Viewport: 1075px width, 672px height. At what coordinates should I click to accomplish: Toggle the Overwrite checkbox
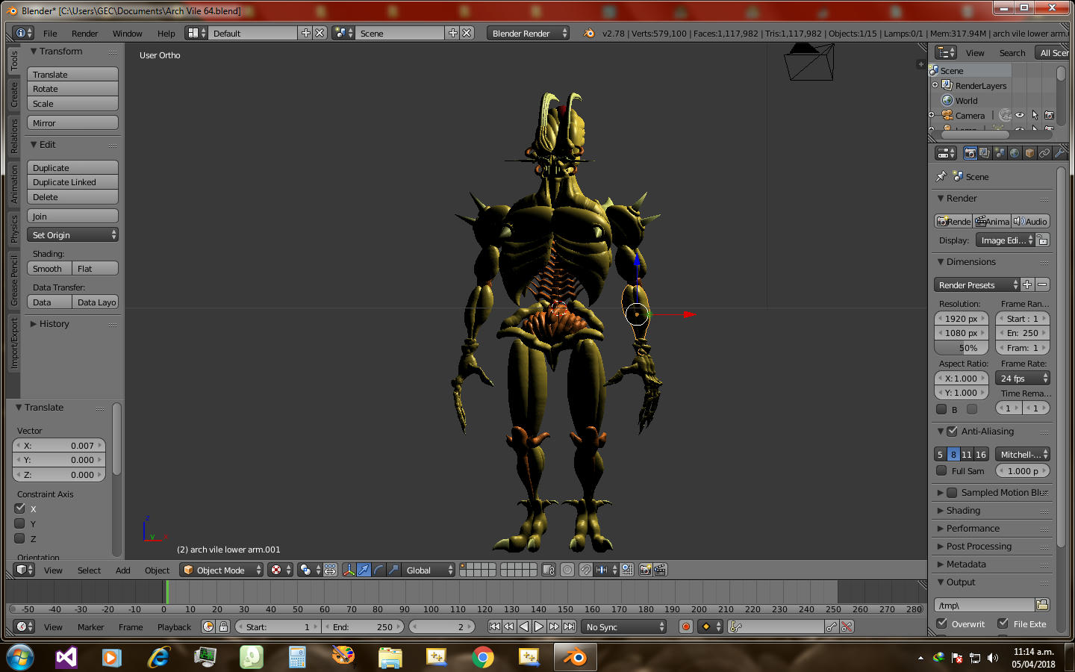tap(941, 623)
